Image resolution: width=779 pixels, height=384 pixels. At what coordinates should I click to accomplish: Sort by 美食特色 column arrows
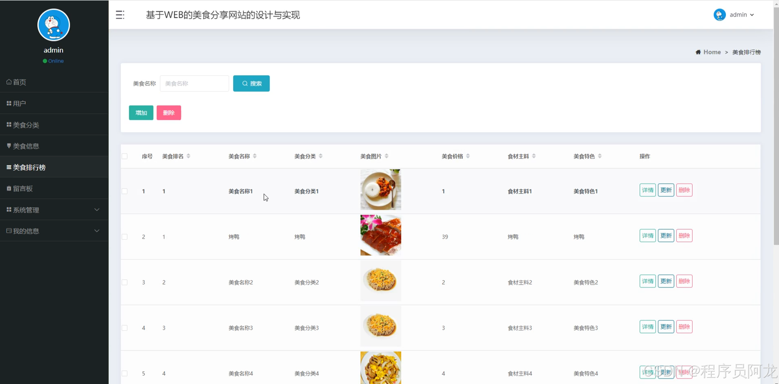(x=600, y=156)
